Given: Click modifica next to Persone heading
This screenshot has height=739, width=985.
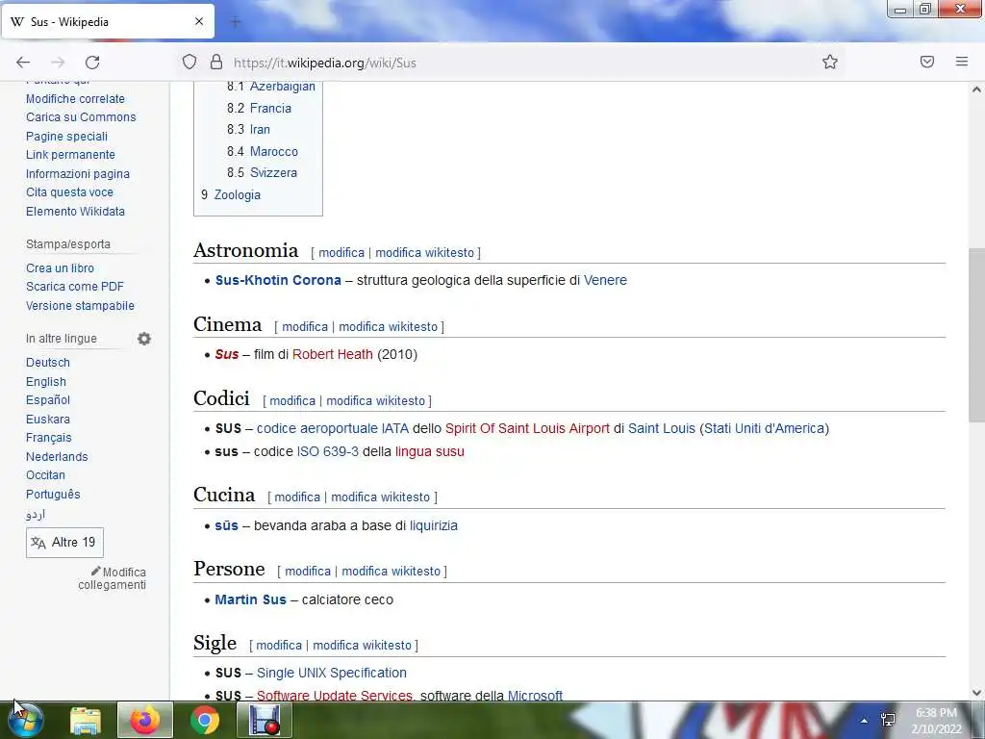Looking at the screenshot, I should pos(308,572).
